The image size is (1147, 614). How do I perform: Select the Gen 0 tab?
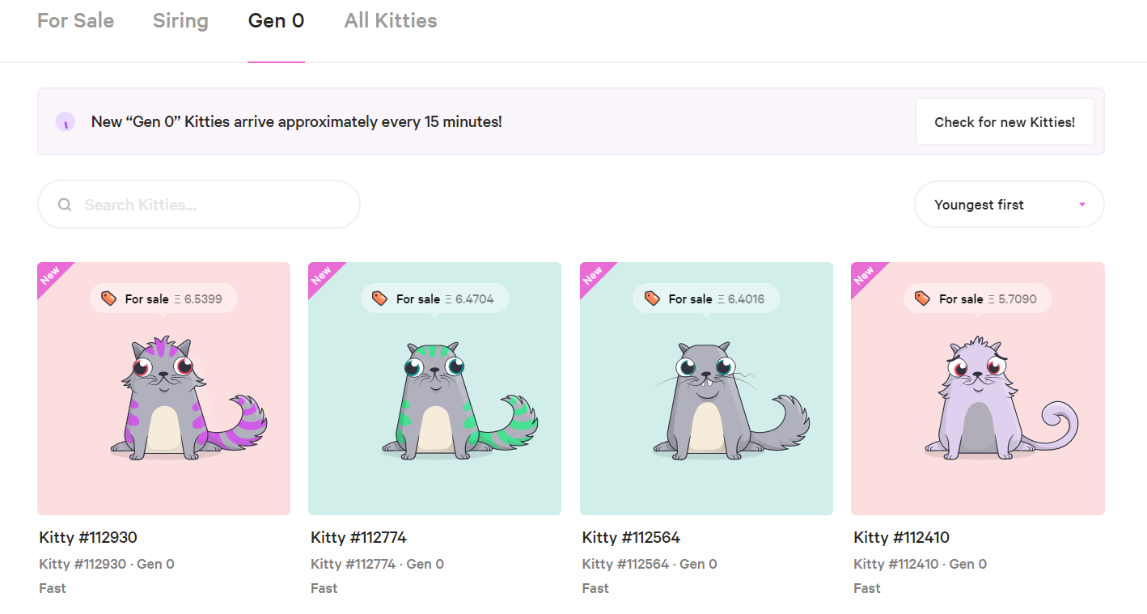276,21
